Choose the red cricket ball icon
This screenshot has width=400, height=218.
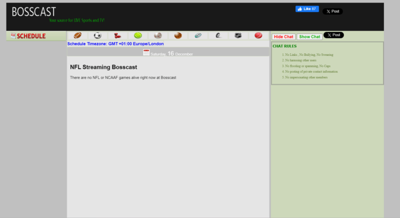pos(258,35)
